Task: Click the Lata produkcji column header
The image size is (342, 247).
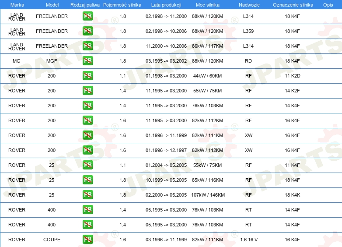Action: (166, 5)
